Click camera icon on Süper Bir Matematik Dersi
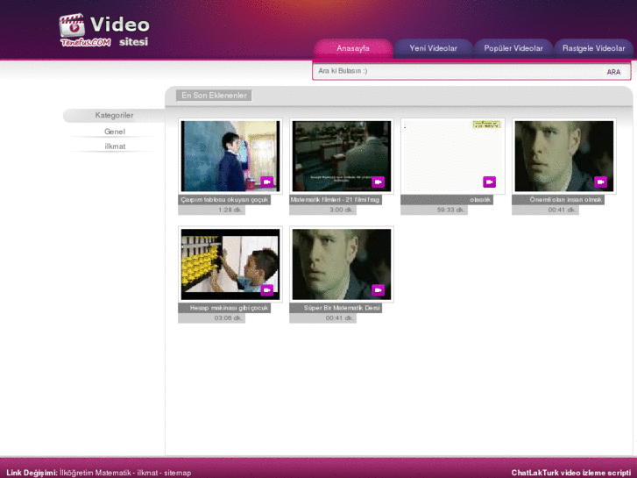Image resolution: width=637 pixels, height=478 pixels. [x=379, y=290]
